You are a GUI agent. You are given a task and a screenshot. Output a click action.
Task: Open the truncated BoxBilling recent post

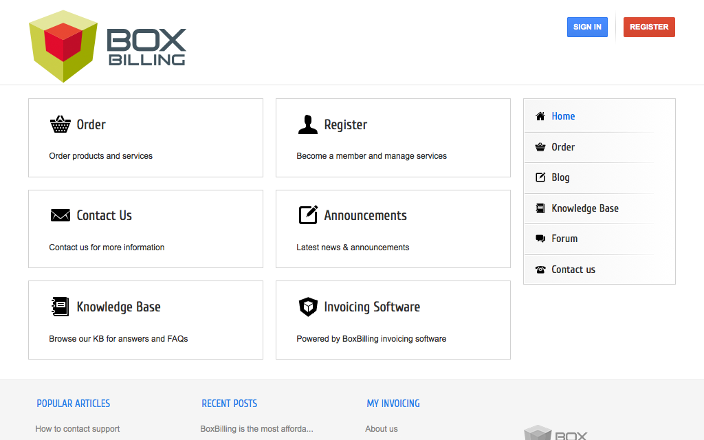tap(256, 428)
